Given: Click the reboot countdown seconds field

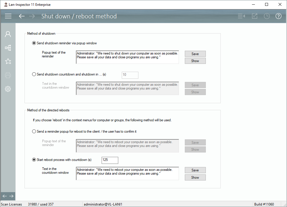Looking at the screenshot, I should [110, 160].
